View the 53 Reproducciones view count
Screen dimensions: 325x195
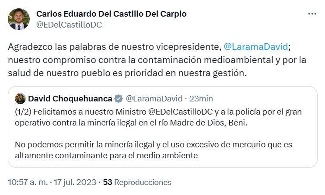(x=137, y=182)
